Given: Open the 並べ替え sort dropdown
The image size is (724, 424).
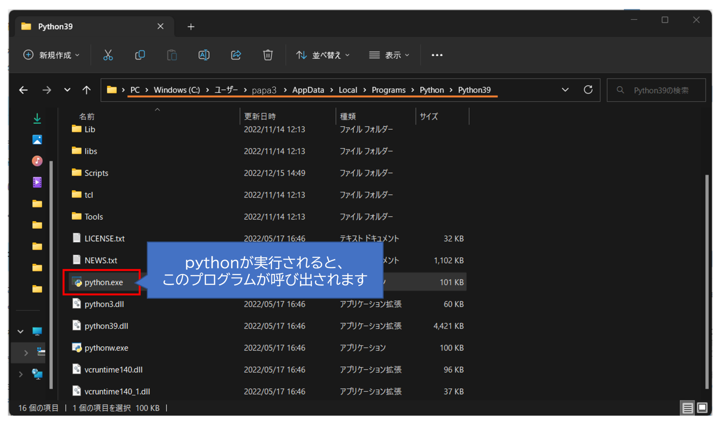Looking at the screenshot, I should tap(322, 55).
